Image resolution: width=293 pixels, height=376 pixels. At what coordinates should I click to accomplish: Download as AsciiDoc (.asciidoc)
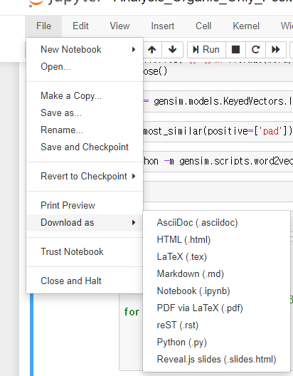click(x=216, y=223)
